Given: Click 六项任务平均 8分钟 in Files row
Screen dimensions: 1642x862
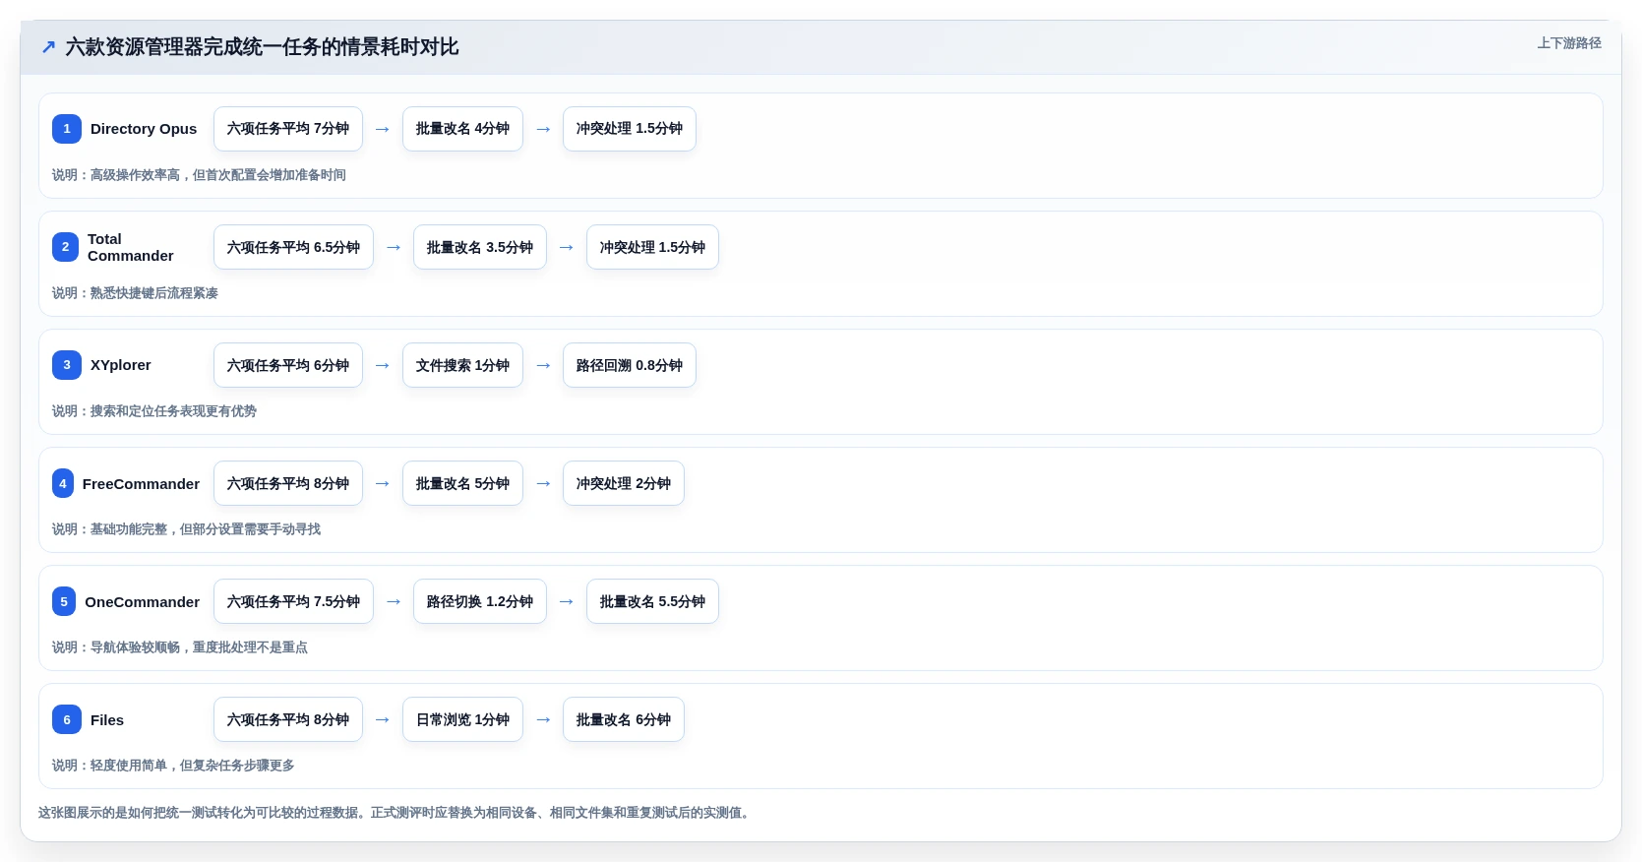Looking at the screenshot, I should pos(288,719).
